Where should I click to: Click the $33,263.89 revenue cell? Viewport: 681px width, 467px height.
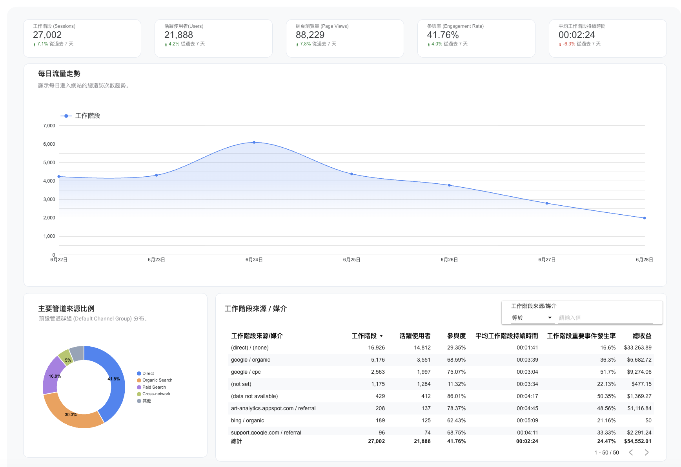pyautogui.click(x=638, y=348)
